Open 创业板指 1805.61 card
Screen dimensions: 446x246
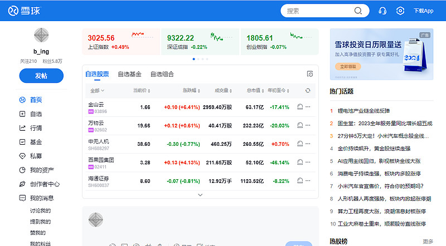click(280, 42)
